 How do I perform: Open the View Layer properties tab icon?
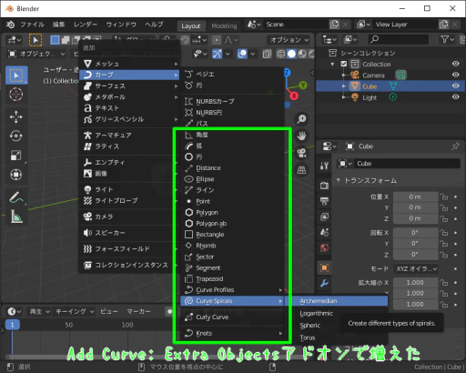324,217
